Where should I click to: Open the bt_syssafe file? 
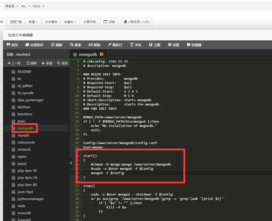pos(25,93)
